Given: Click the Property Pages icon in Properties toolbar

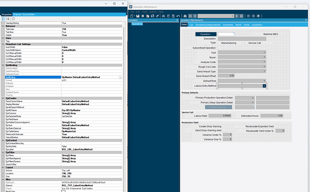Looking at the screenshot, I should [x=13, y=19].
